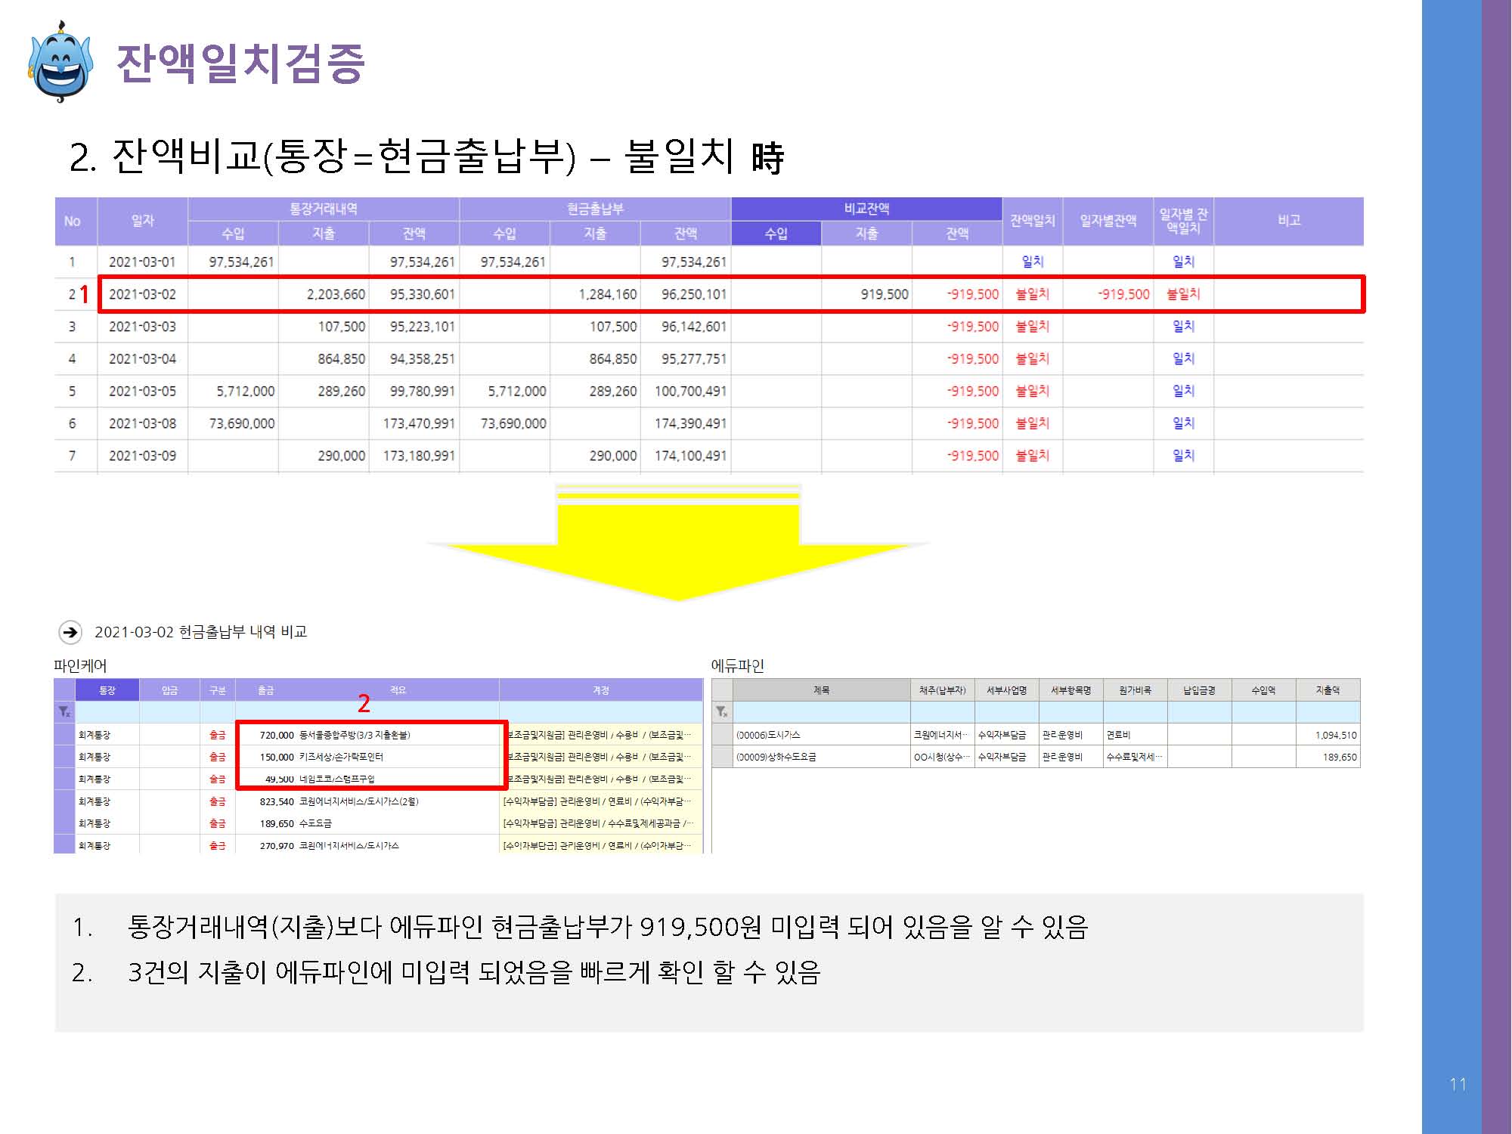The image size is (1512, 1134).
Task: Click the 제목 filter input in 에듀파인
Action: (822, 711)
